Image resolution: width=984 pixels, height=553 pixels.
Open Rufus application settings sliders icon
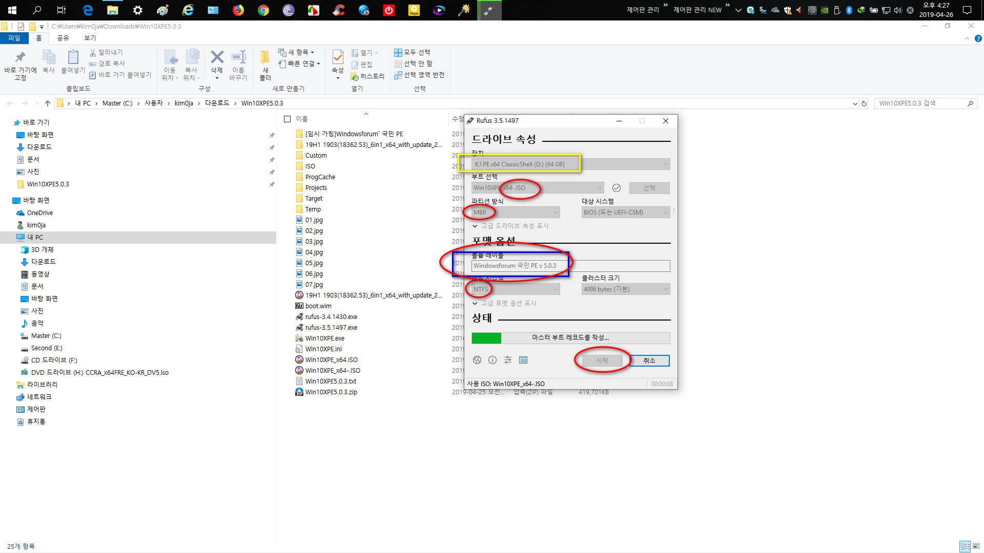pyautogui.click(x=508, y=360)
